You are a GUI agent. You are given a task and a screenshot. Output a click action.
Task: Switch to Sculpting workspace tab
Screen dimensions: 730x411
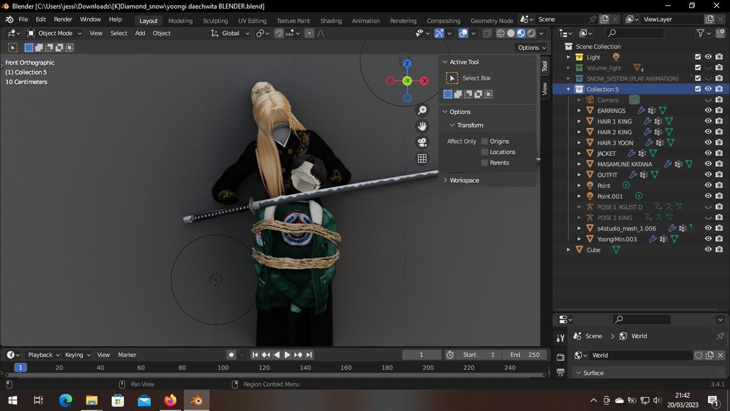pyautogui.click(x=215, y=21)
